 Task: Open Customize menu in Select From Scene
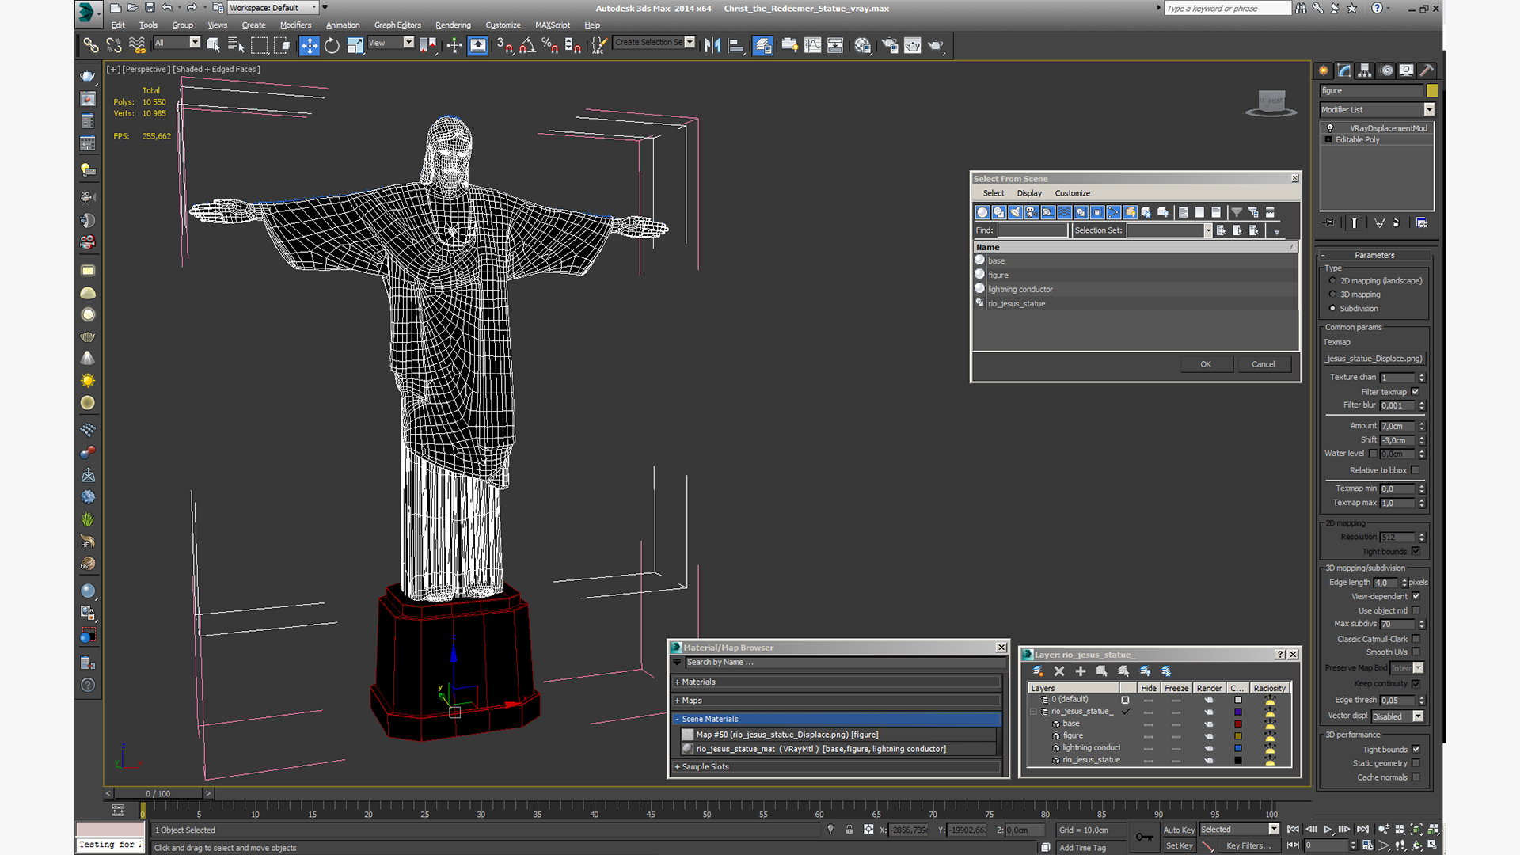(x=1073, y=193)
